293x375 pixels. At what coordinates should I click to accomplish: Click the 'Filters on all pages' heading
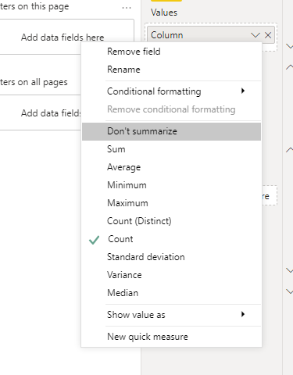point(34,82)
